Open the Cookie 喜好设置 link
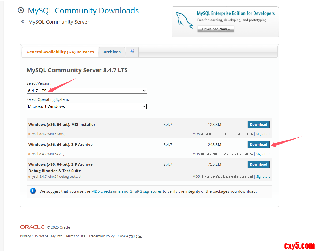Image resolution: width=316 pixels, height=251 pixels. [130, 236]
